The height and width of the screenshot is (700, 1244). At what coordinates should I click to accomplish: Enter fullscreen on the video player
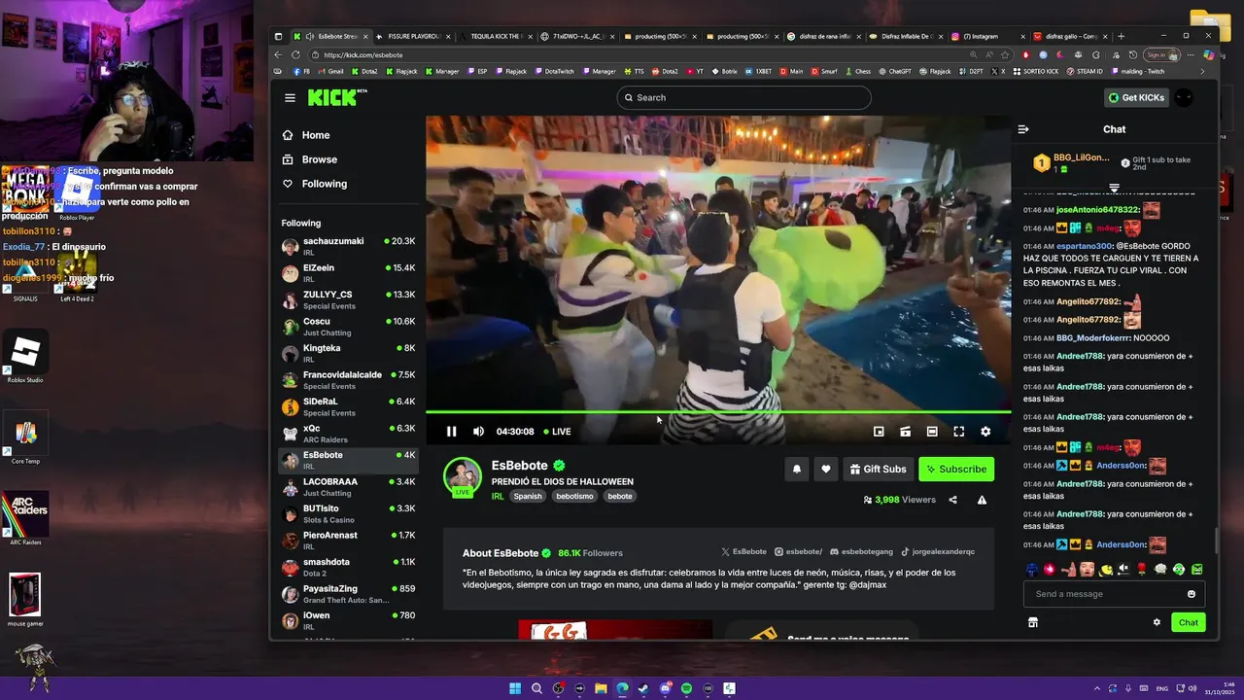(x=958, y=432)
